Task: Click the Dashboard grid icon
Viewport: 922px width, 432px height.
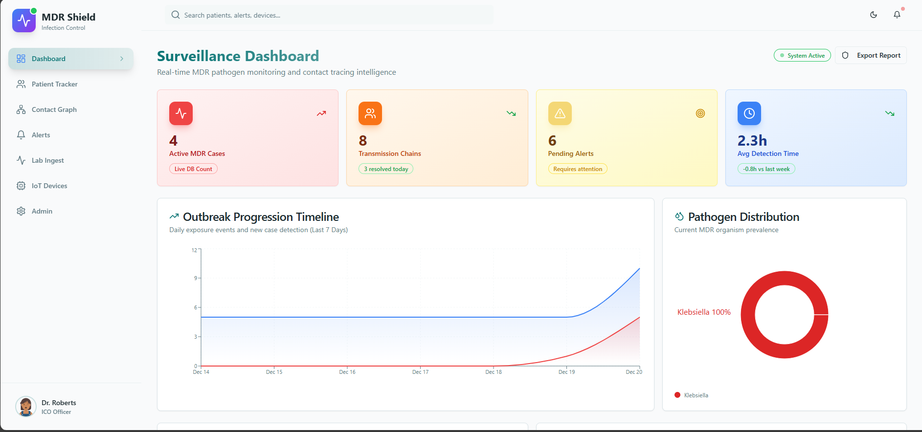Action: point(21,59)
